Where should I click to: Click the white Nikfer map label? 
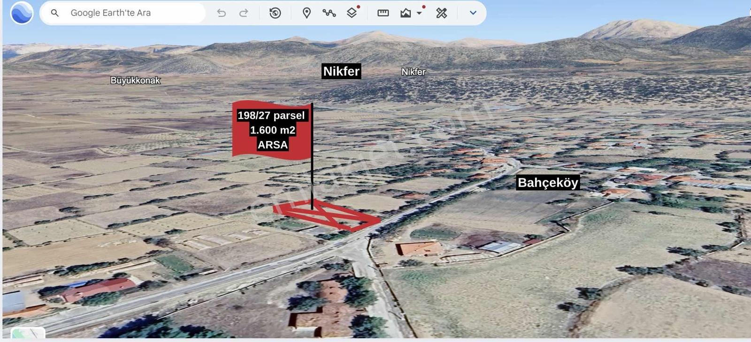coord(414,72)
